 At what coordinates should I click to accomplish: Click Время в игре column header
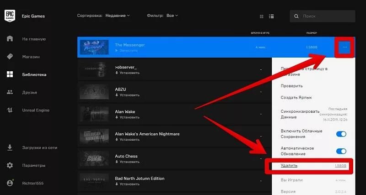[x=260, y=33]
